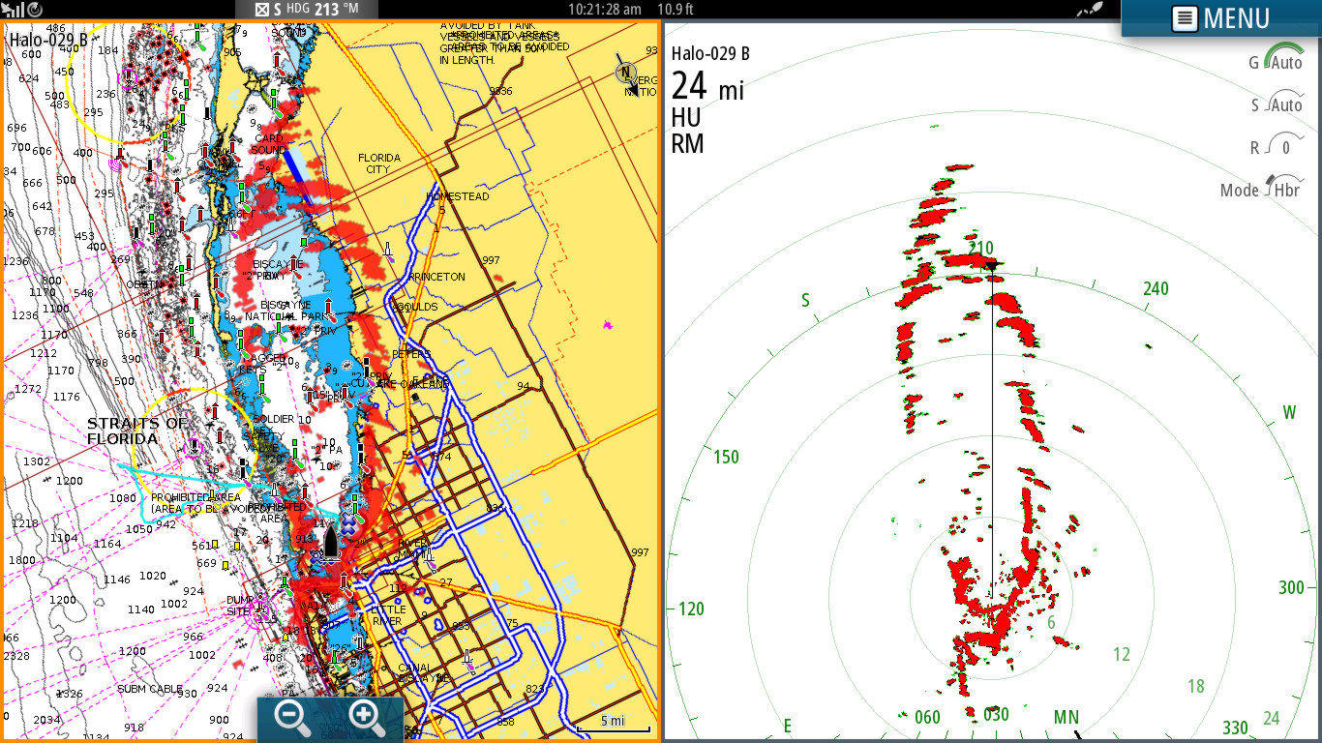This screenshot has width=1322, height=743.
Task: Tap the 030 bearing mark on radar
Action: click(996, 715)
